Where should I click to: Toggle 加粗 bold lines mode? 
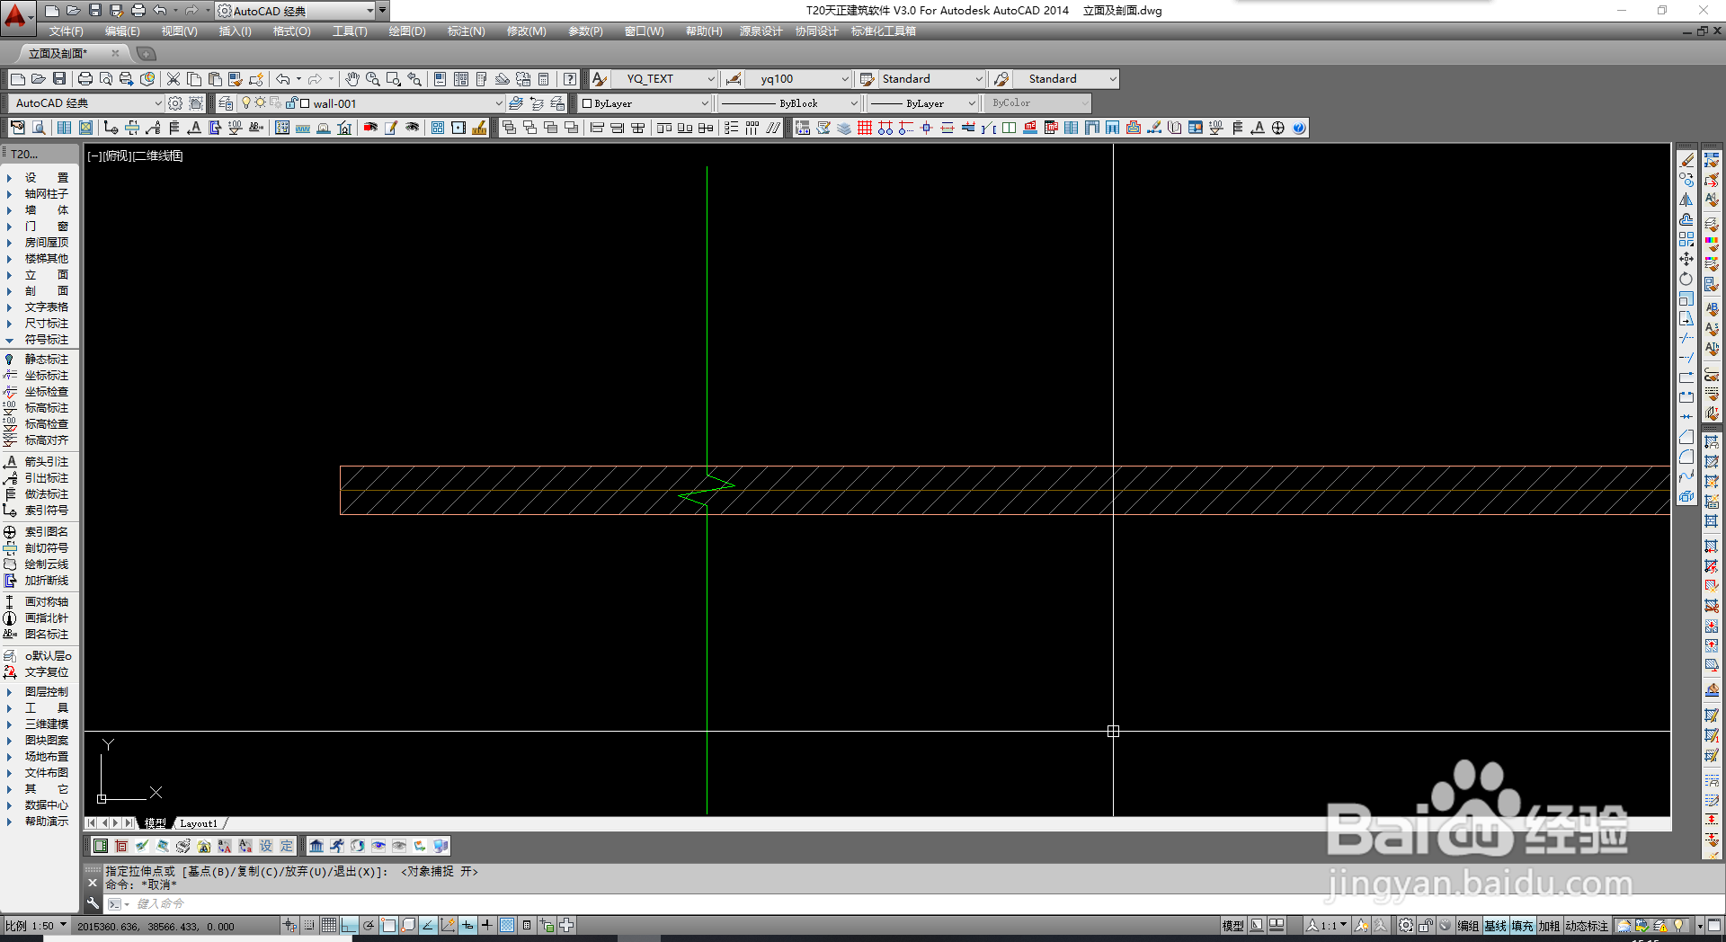coord(1550,926)
